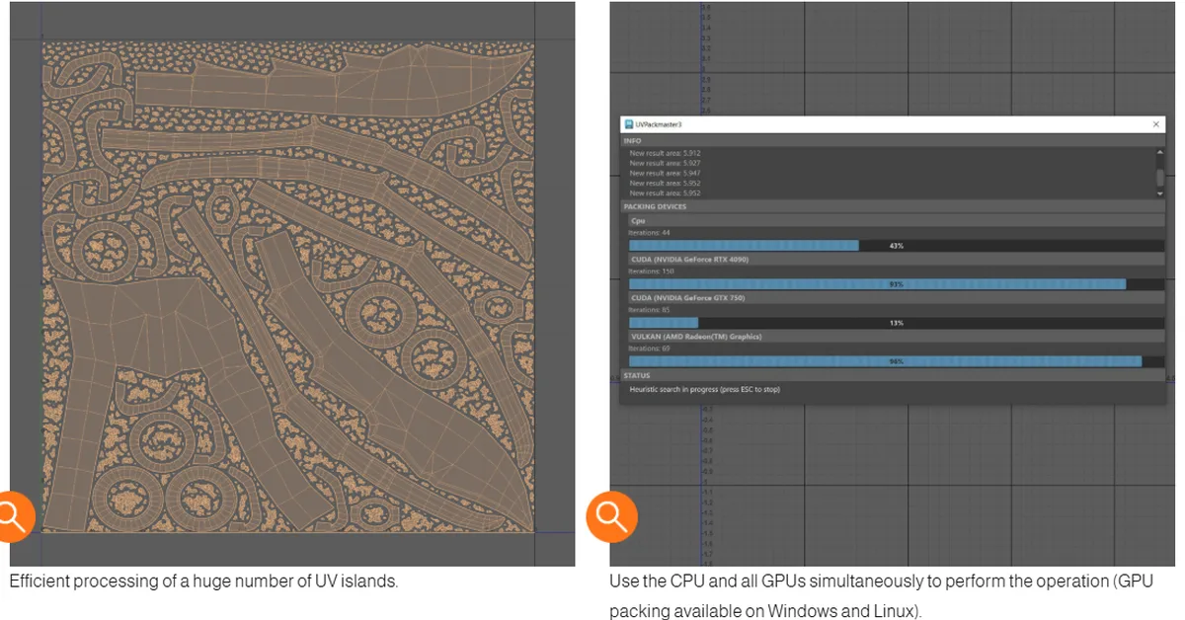Collapse the Cpu packing device entry

pyautogui.click(x=636, y=220)
